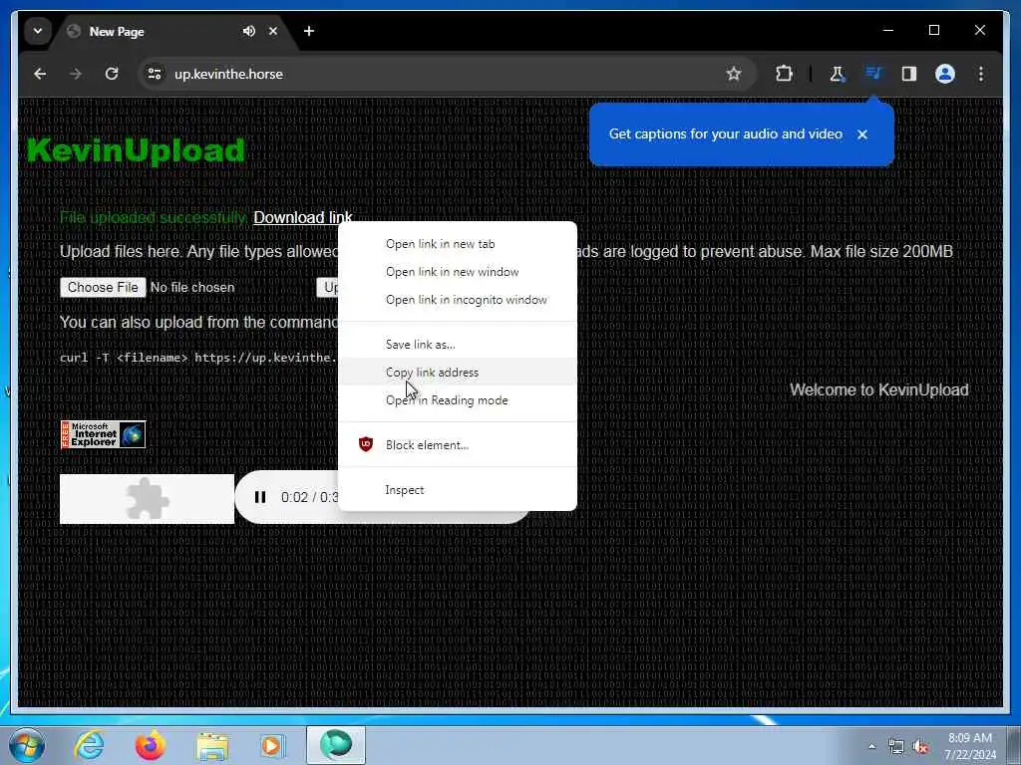The width and height of the screenshot is (1021, 765).
Task: Launch Firefox from the taskbar
Action: coord(151,745)
